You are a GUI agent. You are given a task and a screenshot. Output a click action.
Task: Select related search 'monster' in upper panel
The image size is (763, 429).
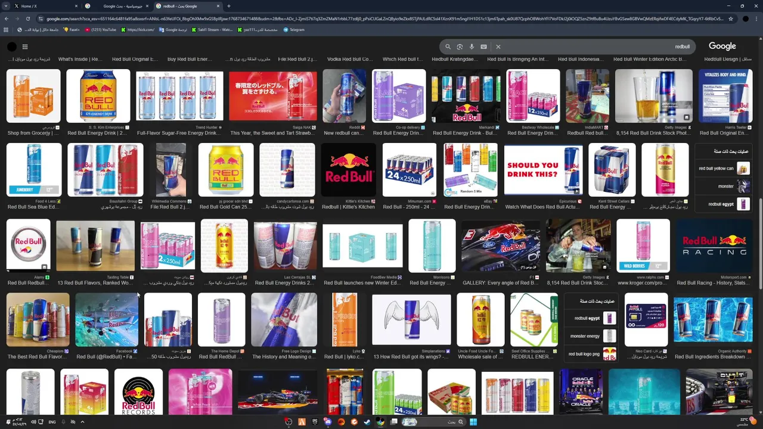click(723, 186)
